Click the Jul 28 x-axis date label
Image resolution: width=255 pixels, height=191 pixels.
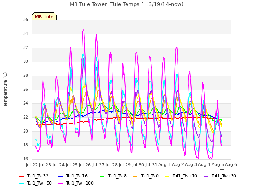pos(111,165)
